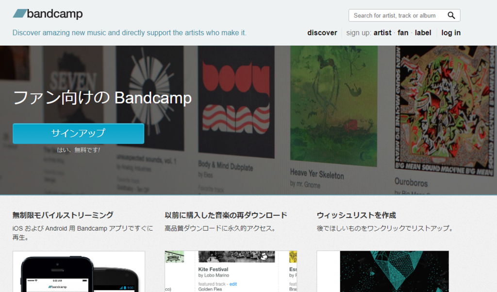Select the label sign up link
497x292 pixels.
(x=423, y=33)
